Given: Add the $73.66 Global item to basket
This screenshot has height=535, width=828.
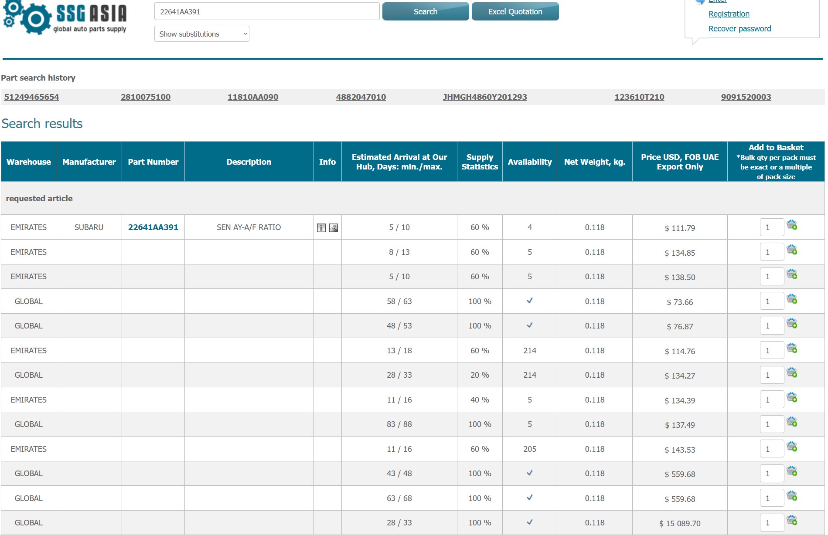Looking at the screenshot, I should pos(792,299).
